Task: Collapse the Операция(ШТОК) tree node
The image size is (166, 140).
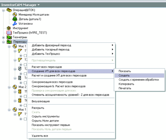Action: [x=3, y=10]
